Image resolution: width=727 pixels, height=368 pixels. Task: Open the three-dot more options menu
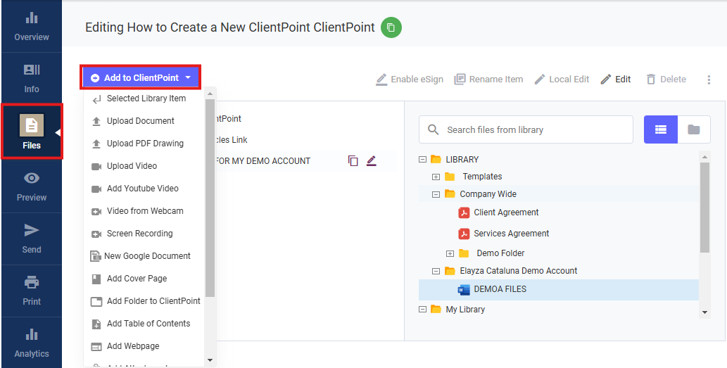pyautogui.click(x=709, y=80)
